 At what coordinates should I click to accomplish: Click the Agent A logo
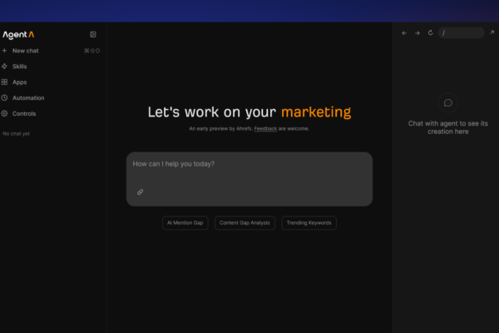pos(18,35)
